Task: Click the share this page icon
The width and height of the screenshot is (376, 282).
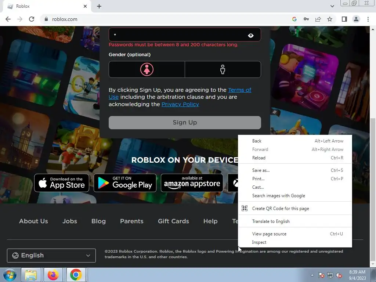Action: 318,19
